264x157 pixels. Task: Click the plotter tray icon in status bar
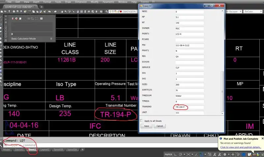(x=254, y=154)
